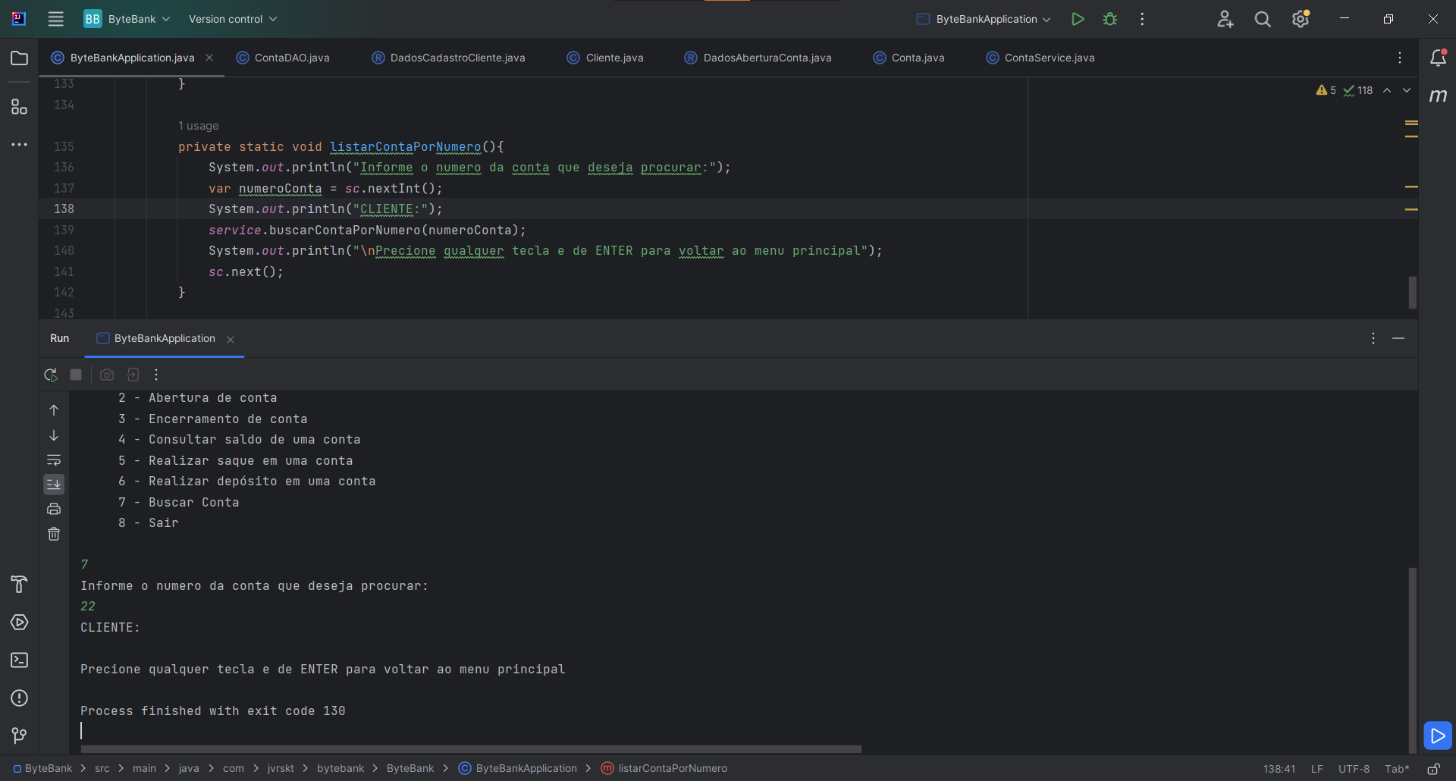Open Tab* indent settings selector
Image resolution: width=1456 pixels, height=781 pixels.
point(1397,769)
